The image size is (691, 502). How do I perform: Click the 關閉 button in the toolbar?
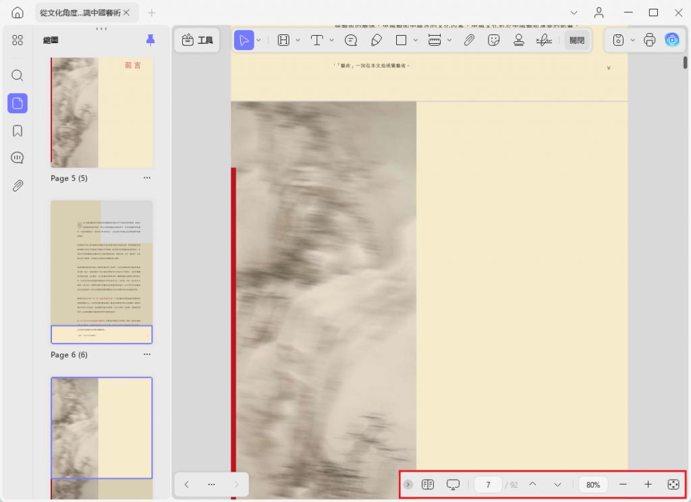pos(577,40)
